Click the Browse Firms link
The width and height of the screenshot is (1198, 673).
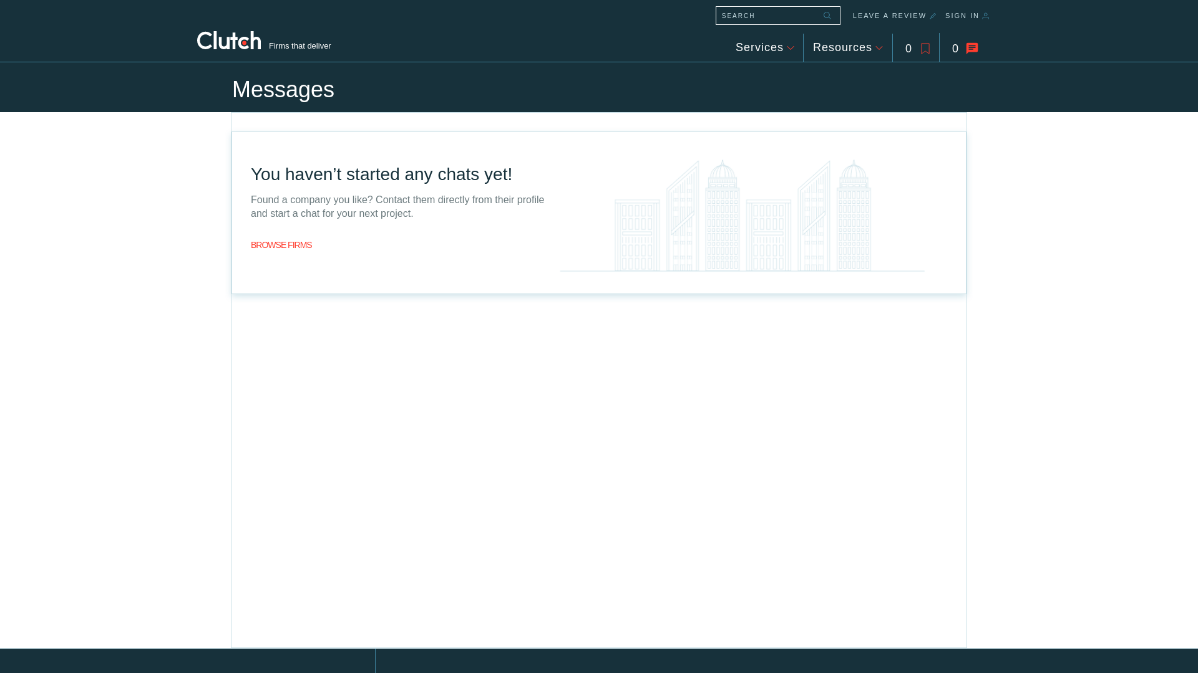pyautogui.click(x=281, y=245)
